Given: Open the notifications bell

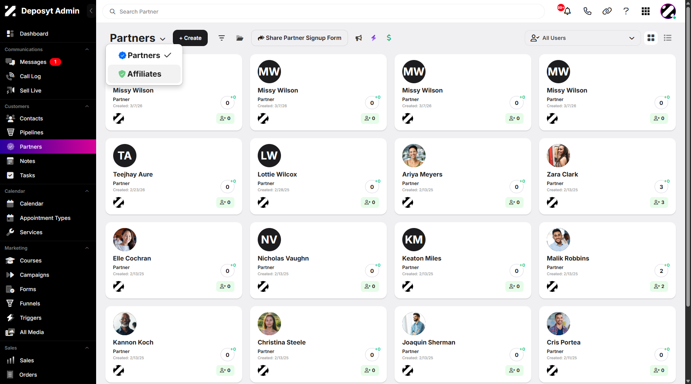Looking at the screenshot, I should pos(567,11).
